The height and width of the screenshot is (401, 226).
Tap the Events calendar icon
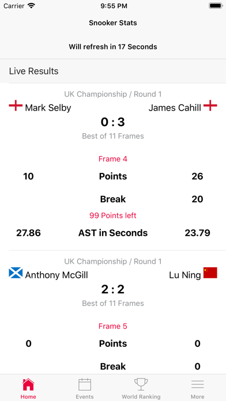tap(85, 384)
